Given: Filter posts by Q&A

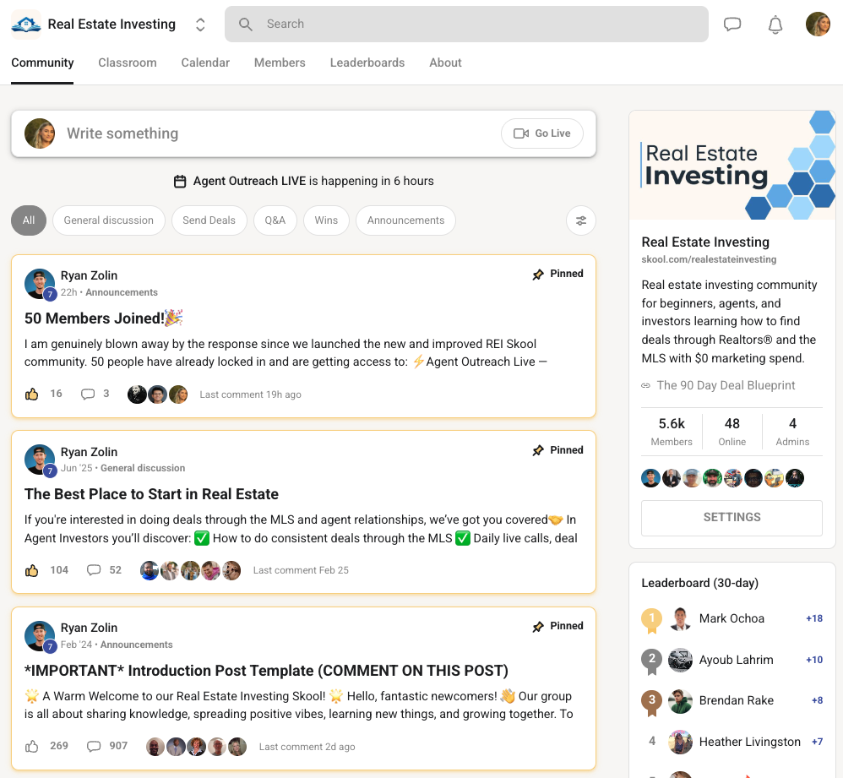Looking at the screenshot, I should pyautogui.click(x=275, y=220).
